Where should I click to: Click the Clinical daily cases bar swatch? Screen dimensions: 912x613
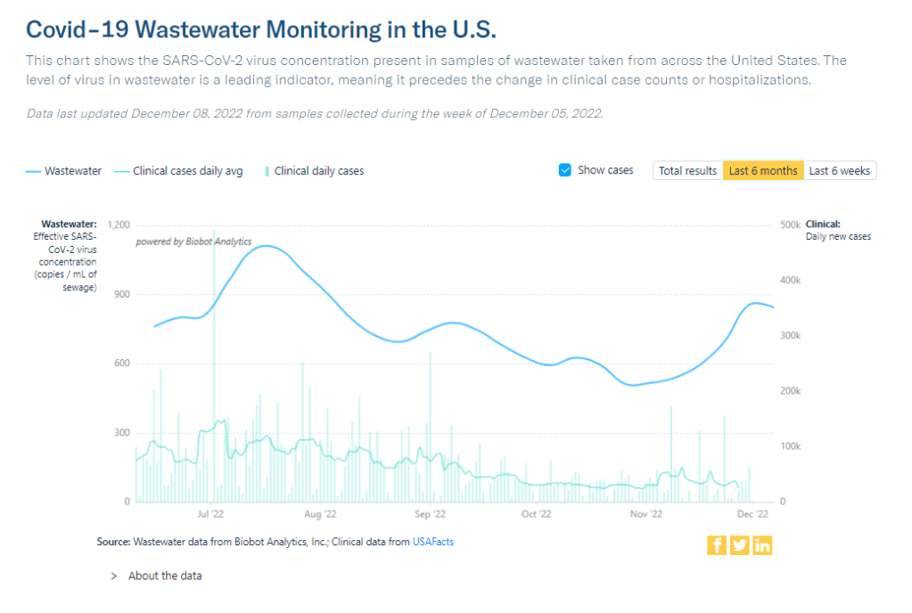(267, 171)
